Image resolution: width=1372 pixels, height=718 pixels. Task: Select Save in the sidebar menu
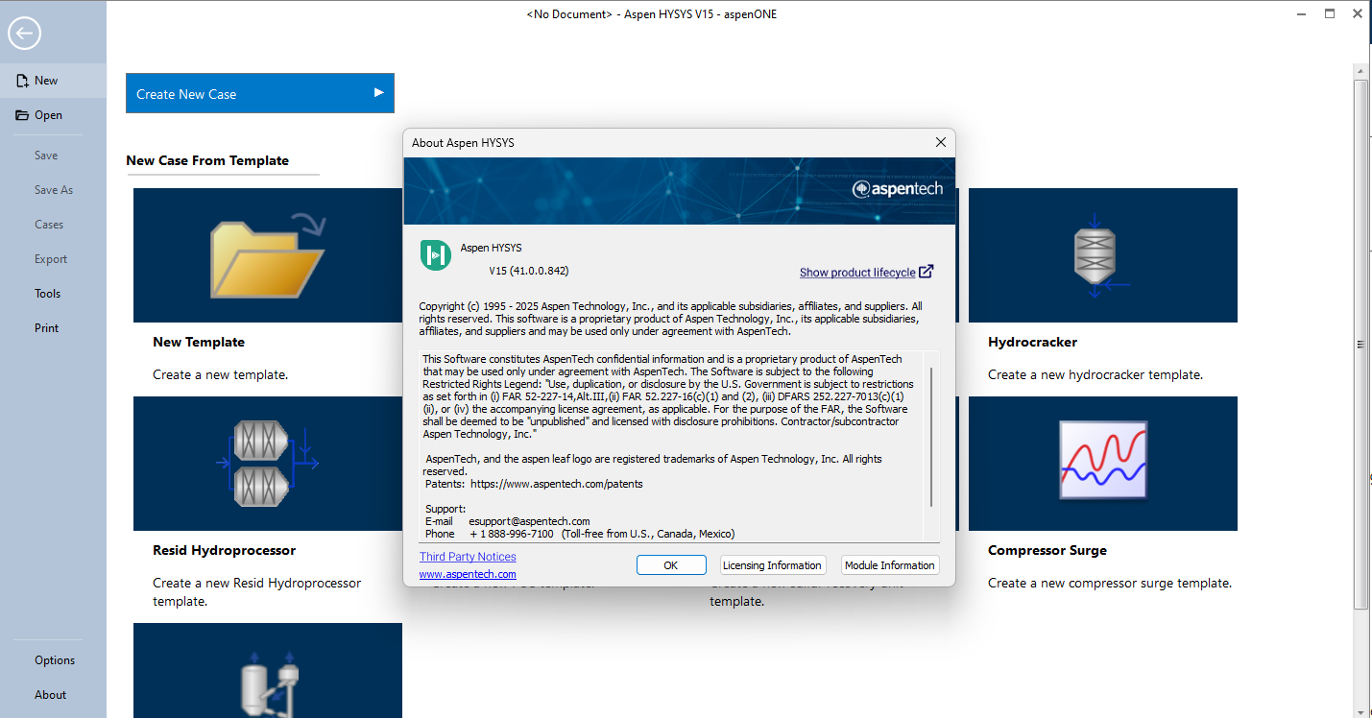(46, 156)
